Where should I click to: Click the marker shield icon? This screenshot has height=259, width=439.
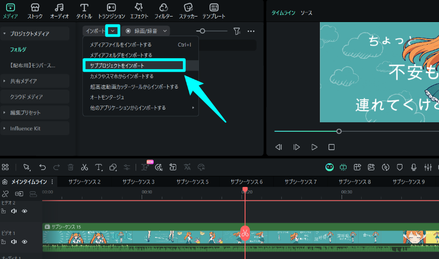[399, 167]
